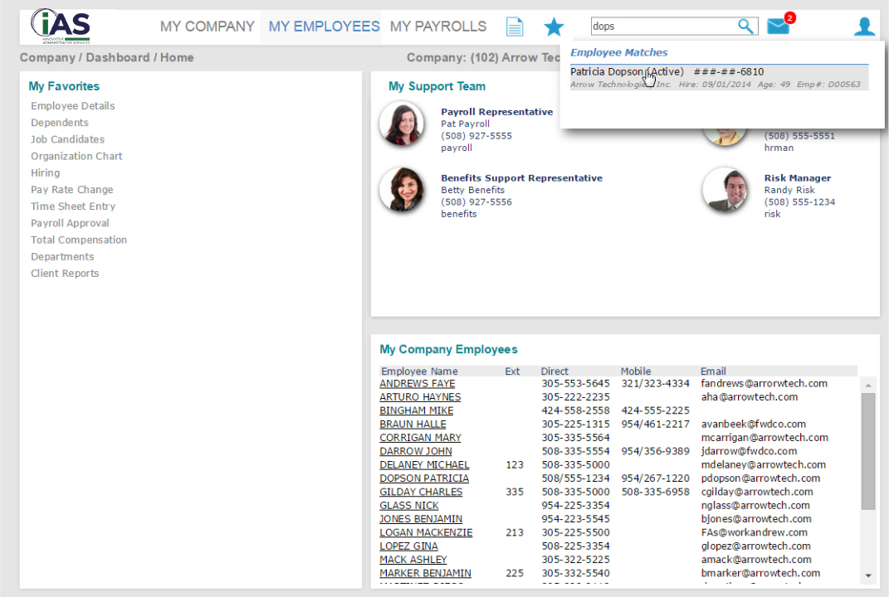Open the Organization Chart favorite

coord(76,156)
